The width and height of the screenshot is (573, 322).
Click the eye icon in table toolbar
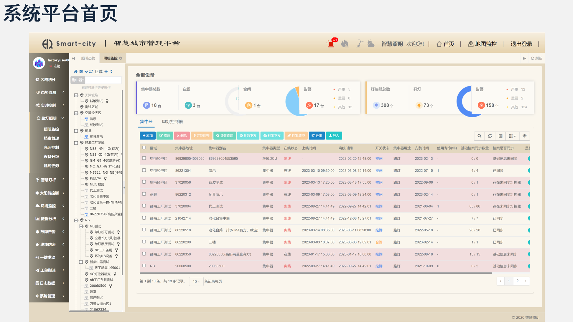tap(524, 136)
